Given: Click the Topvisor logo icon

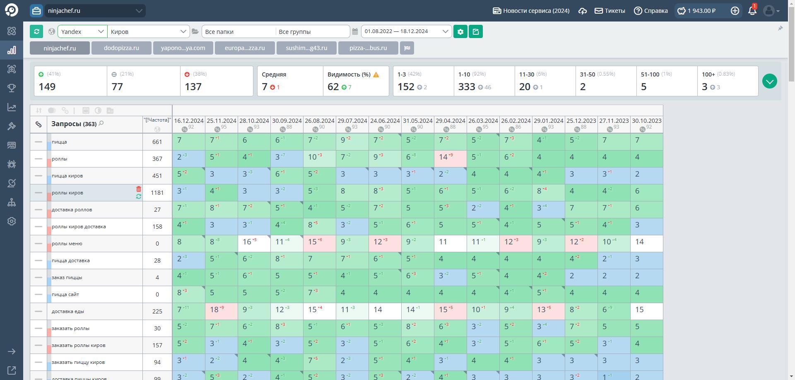Looking at the screenshot, I should [x=12, y=10].
